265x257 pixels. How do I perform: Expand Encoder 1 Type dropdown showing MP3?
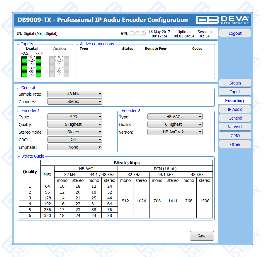click(74, 117)
